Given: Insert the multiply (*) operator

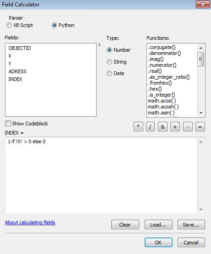Looking at the screenshot, I should 138,127.
